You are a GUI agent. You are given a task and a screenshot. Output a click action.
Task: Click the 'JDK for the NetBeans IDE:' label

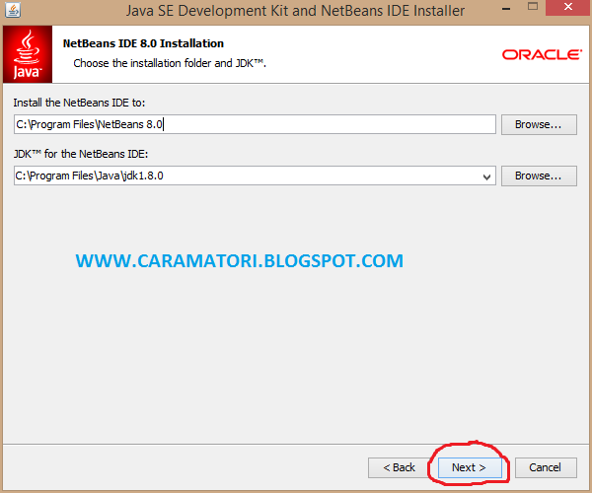(x=81, y=154)
